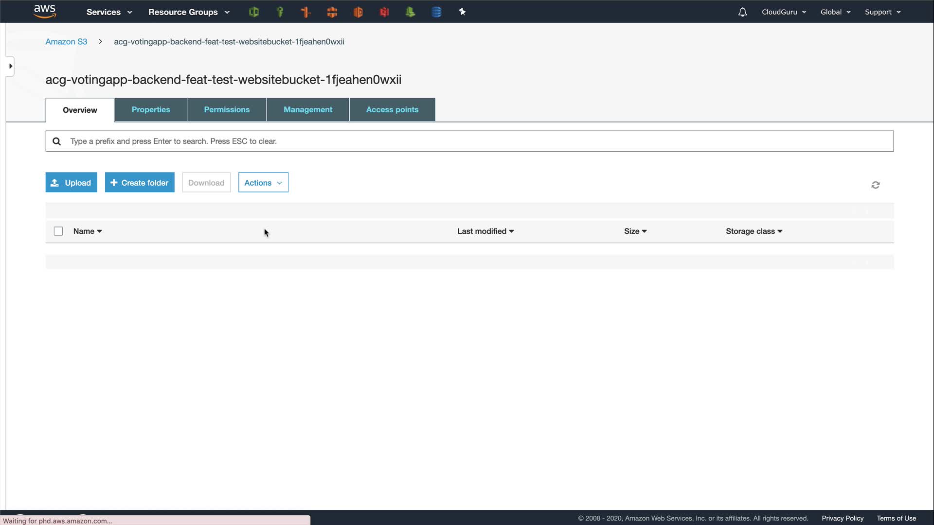The image size is (934, 525).
Task: Refresh the bucket object list
Action: pyautogui.click(x=875, y=185)
